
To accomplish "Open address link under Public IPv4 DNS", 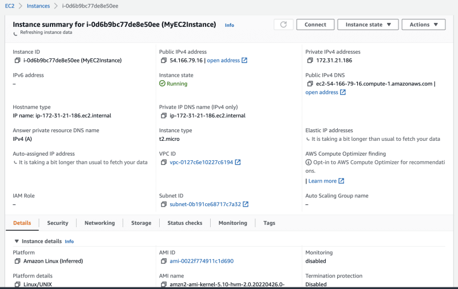I will (x=322, y=92).
